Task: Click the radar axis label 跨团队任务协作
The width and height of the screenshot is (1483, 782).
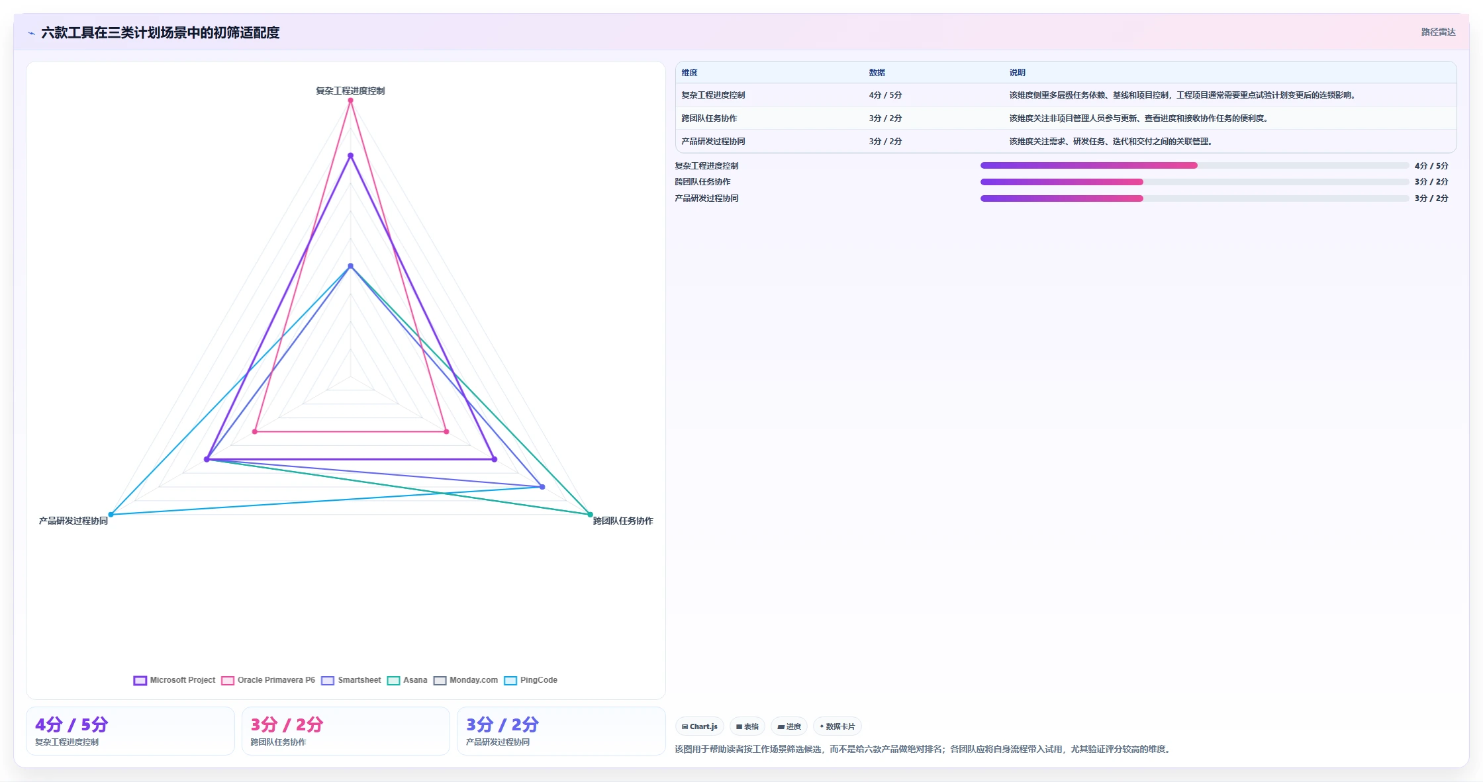Action: 623,521
